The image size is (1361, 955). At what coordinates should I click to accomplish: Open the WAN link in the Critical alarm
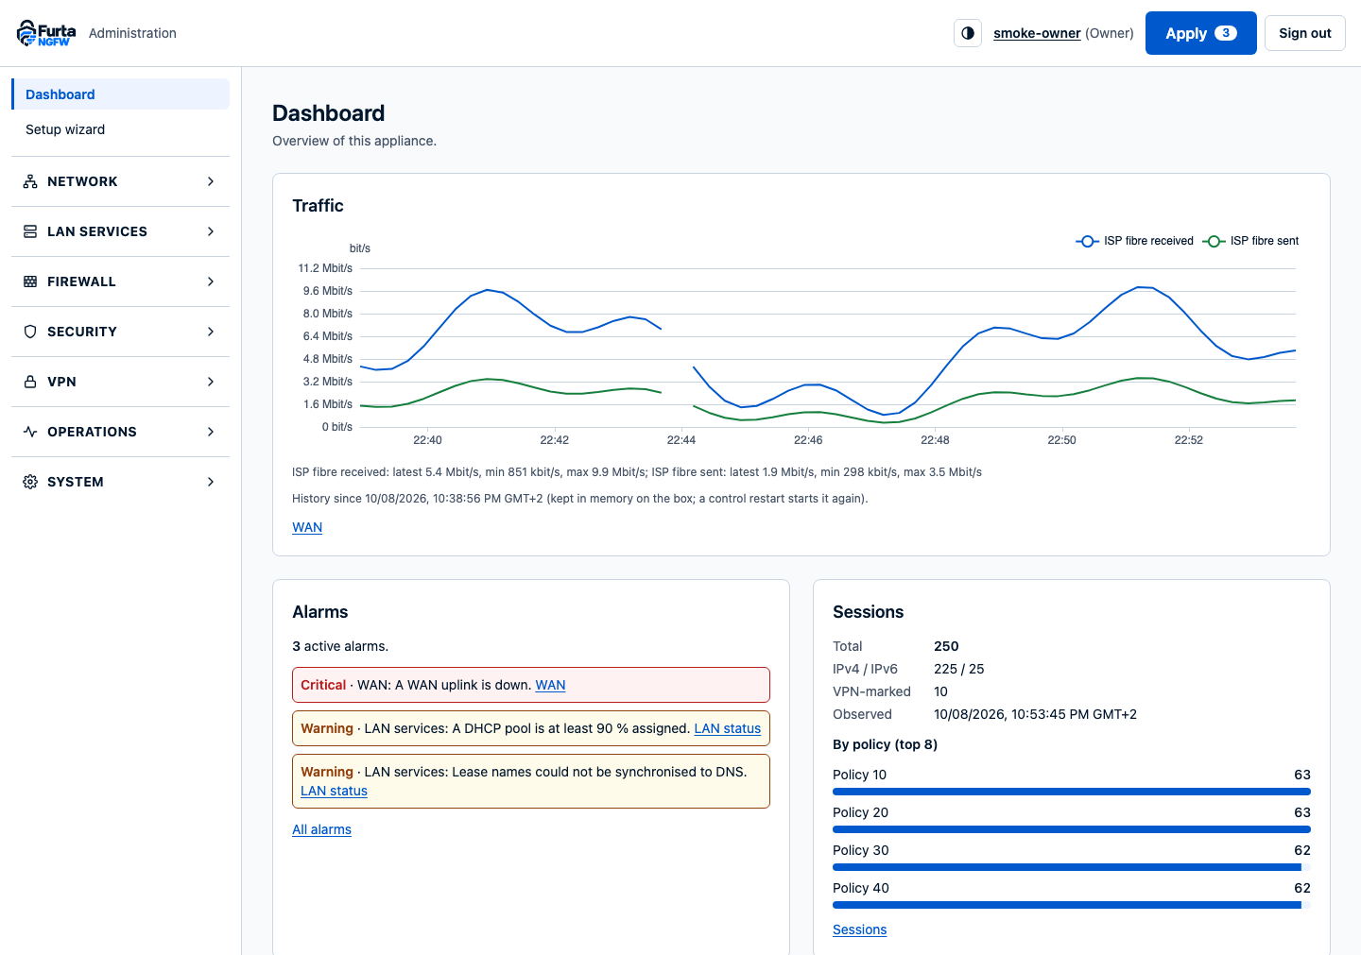[x=550, y=685]
